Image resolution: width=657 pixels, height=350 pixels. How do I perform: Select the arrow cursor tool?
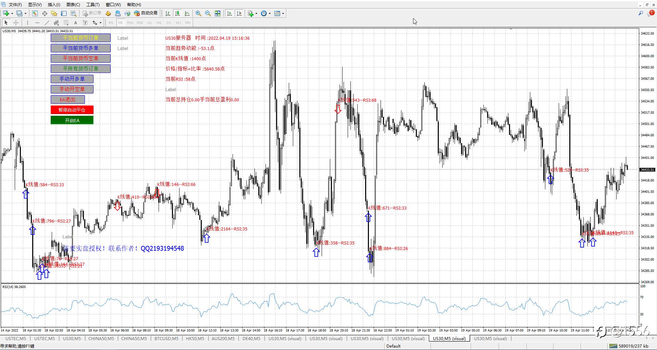pyautogui.click(x=6, y=23)
